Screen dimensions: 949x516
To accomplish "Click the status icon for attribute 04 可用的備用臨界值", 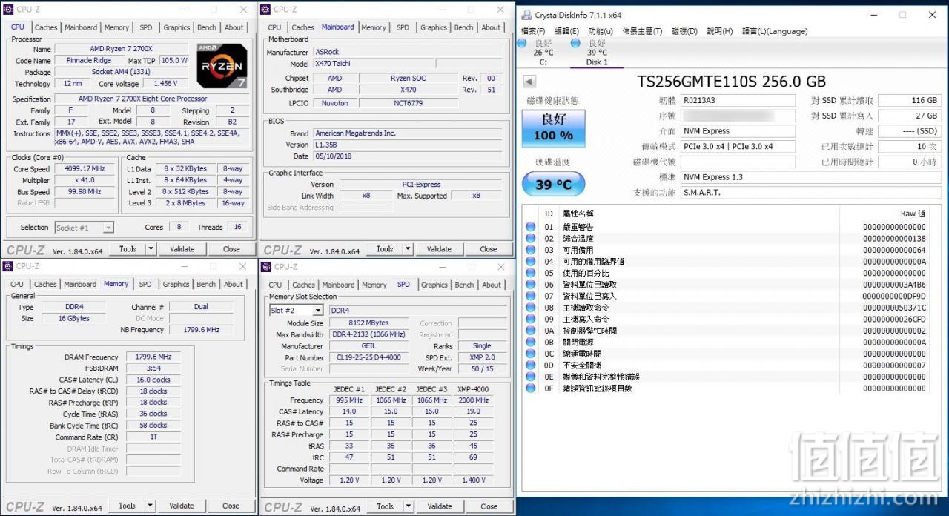I will coord(531,262).
